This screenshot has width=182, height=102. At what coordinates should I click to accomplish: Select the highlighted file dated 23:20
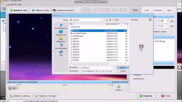pos(99,31)
